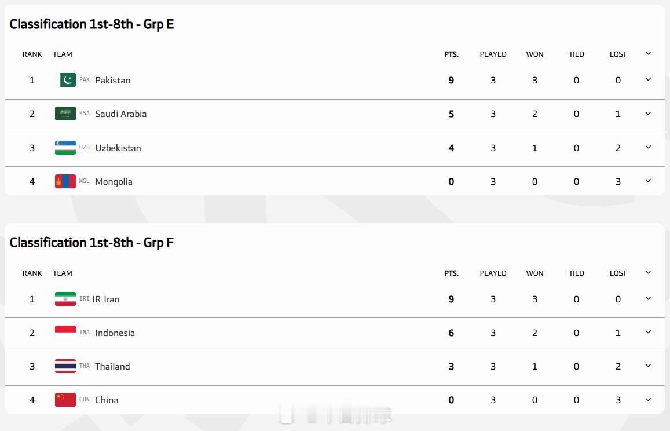Screen dimensions: 670x431
Task: Toggle Group F header chevron
Action: [648, 272]
